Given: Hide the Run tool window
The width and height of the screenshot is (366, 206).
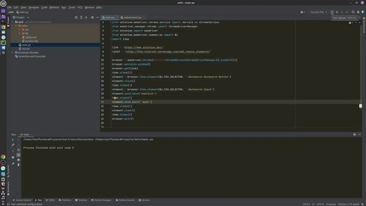Looking at the screenshot, I should point(360,134).
